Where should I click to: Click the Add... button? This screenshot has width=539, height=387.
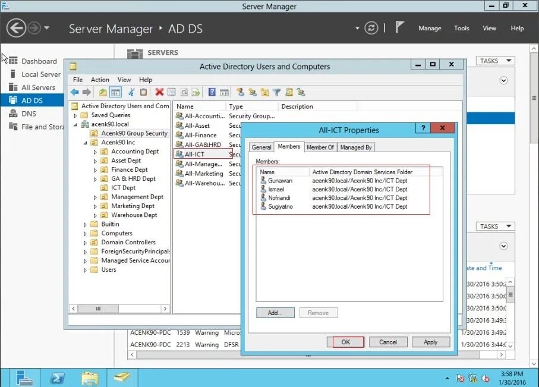click(x=275, y=313)
